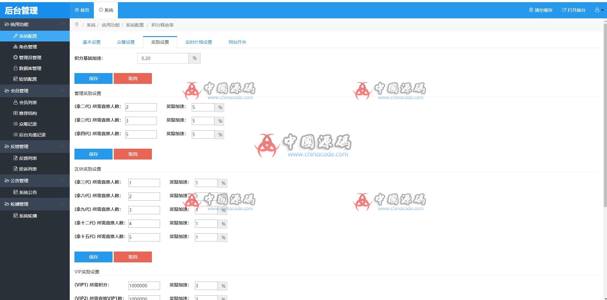Viewport: 607px width, 300px height.
Task: Switch to the 基本设置 tab
Action: coord(92,42)
